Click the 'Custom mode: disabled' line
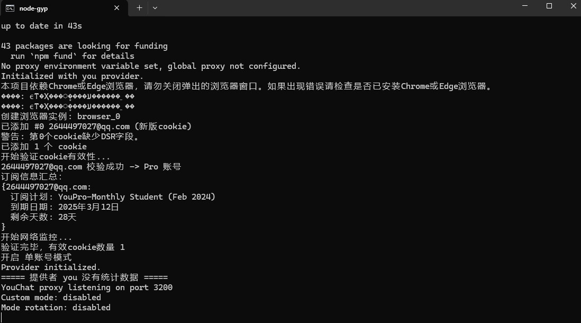581x323 pixels. click(51, 298)
